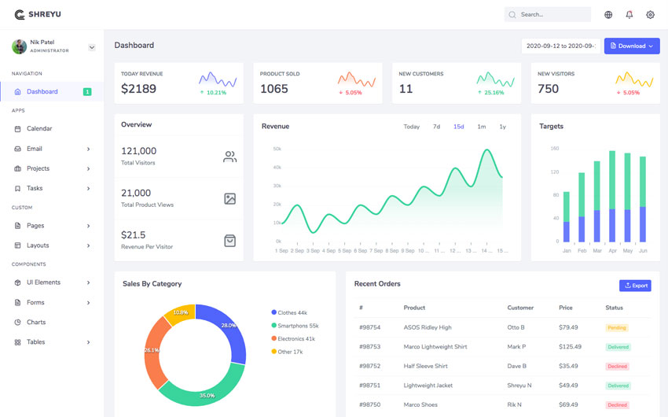Click Nik Patel's avatar picture
The height and width of the screenshot is (417, 668).
coord(19,46)
